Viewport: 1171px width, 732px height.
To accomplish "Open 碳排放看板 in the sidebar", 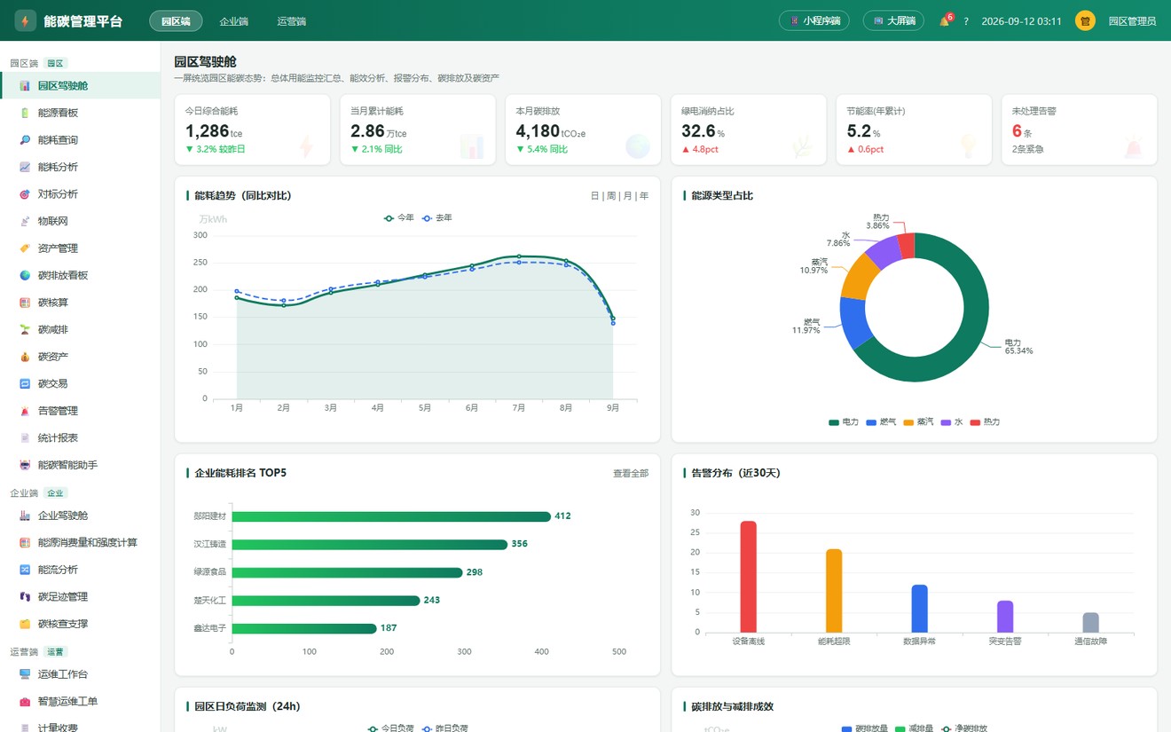I will pos(80,275).
